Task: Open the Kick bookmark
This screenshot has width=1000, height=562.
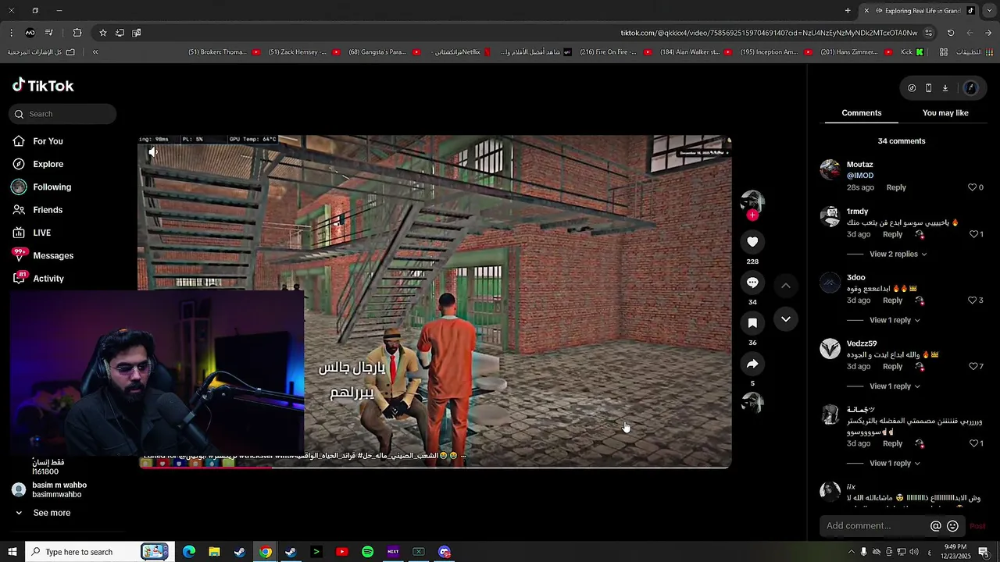Action: tap(912, 52)
